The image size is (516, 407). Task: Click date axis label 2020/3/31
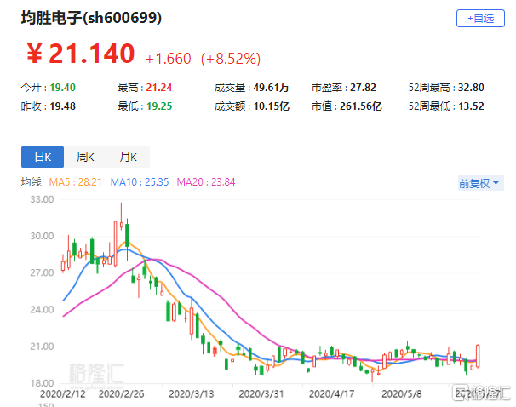(x=261, y=394)
